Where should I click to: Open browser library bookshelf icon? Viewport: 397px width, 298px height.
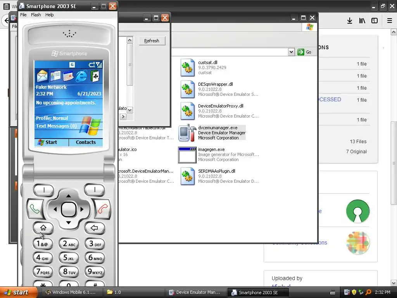(x=362, y=21)
